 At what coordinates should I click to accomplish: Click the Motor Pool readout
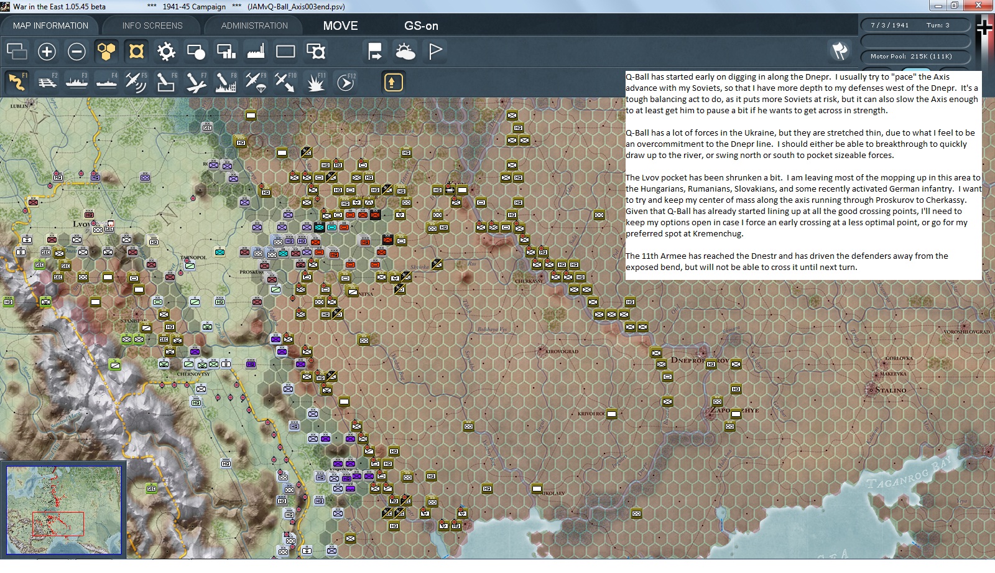point(915,56)
